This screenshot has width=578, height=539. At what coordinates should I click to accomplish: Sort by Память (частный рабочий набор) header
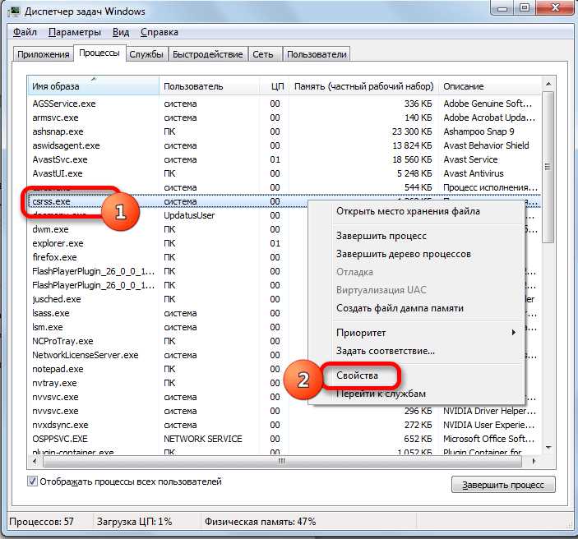pos(363,86)
